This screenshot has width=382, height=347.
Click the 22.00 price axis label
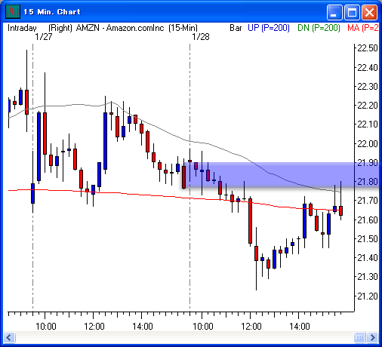click(368, 144)
